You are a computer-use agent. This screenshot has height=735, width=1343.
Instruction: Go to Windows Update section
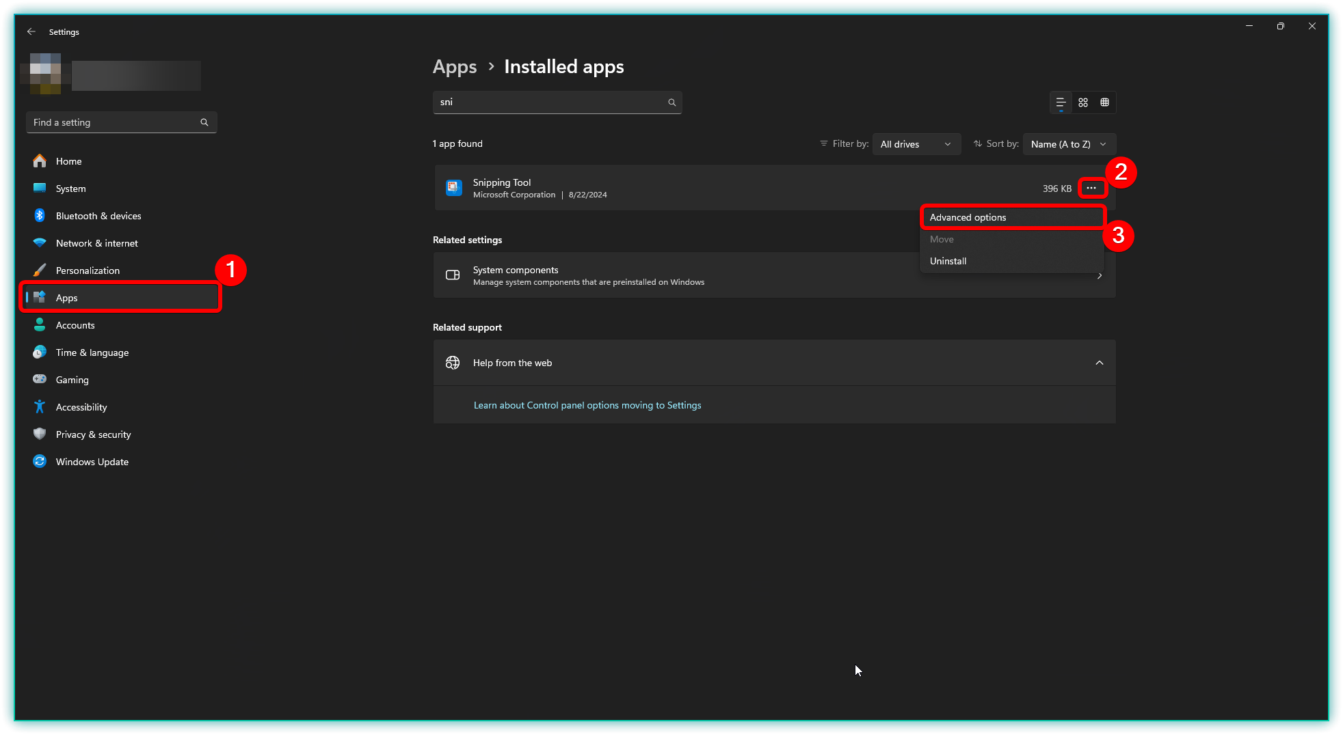pos(92,462)
